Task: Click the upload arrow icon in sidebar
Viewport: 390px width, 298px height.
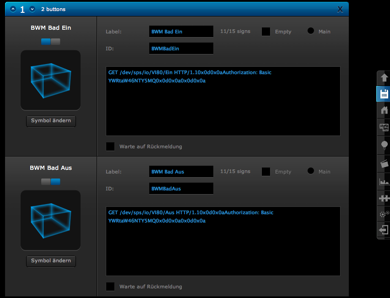Action: click(385, 78)
